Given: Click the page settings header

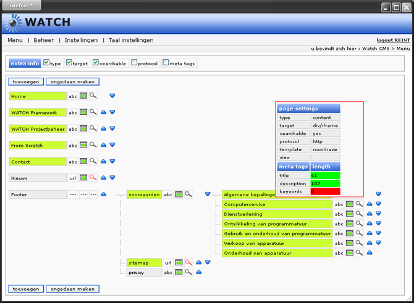Looking at the screenshot, I should pos(309,109).
